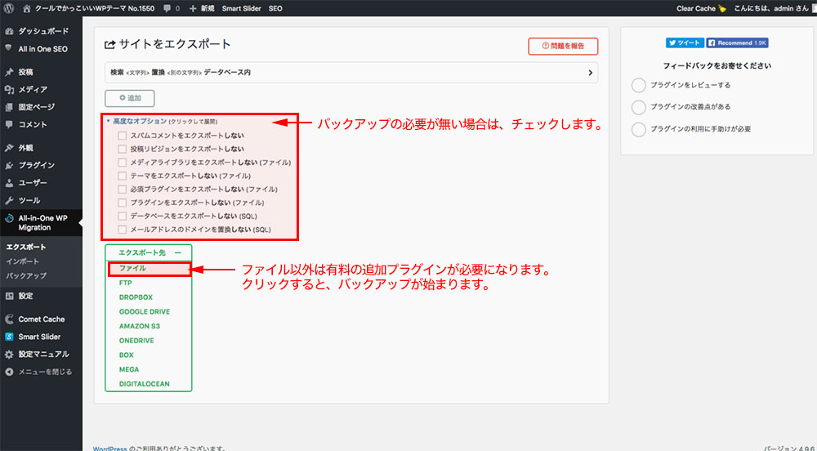817x451 pixels.
Task: Open Dashboard icon in sidebar
Action: click(x=9, y=31)
